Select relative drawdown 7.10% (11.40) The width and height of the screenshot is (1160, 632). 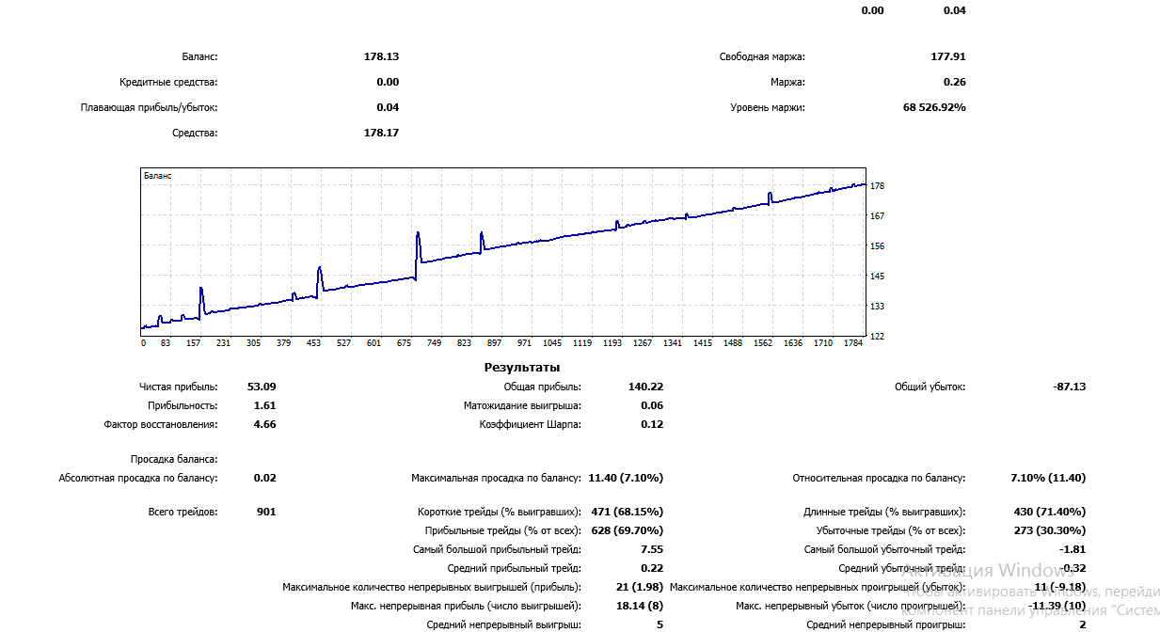coord(1048,478)
